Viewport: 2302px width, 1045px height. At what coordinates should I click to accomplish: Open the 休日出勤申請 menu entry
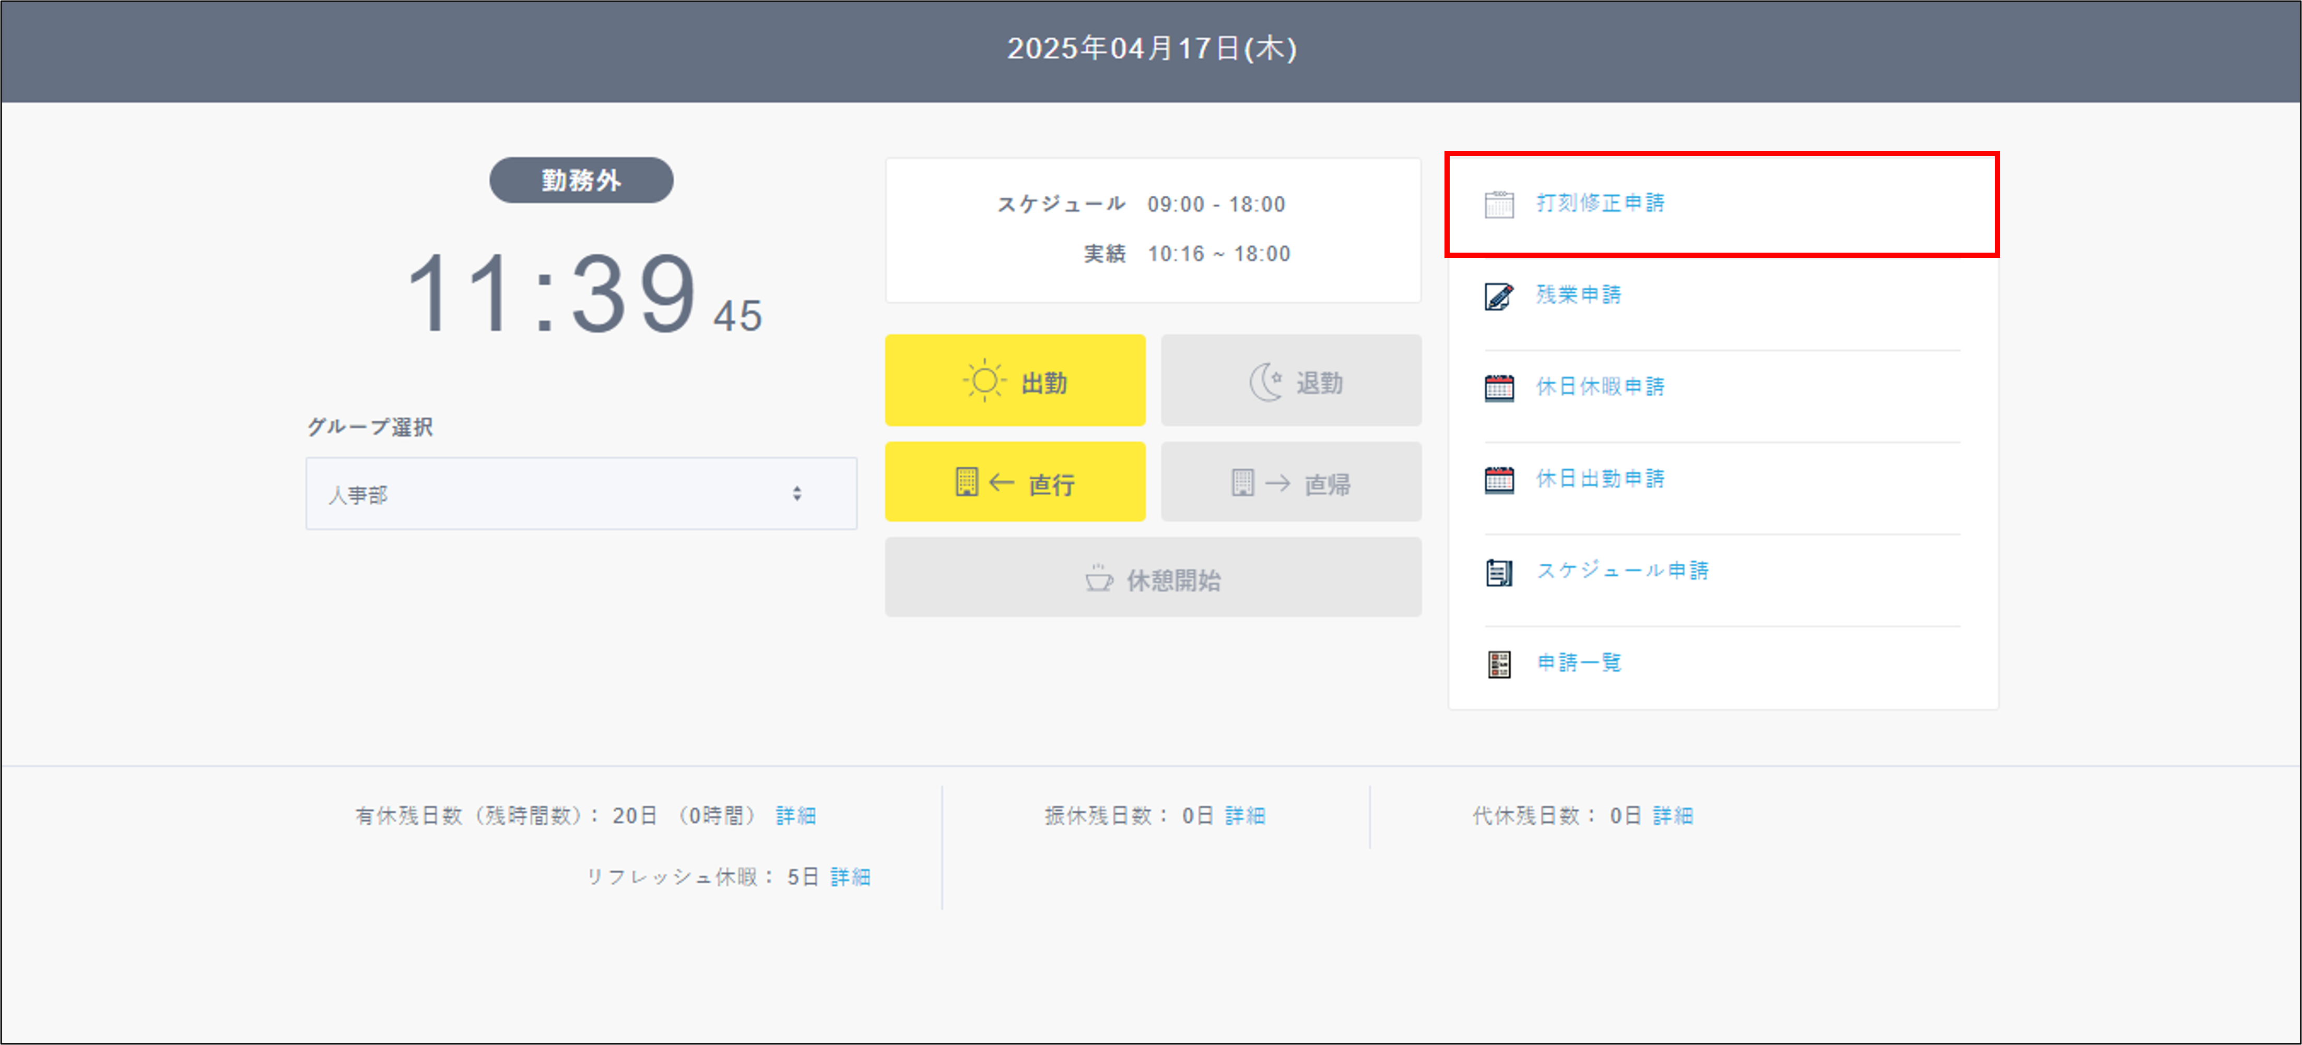(x=1600, y=479)
